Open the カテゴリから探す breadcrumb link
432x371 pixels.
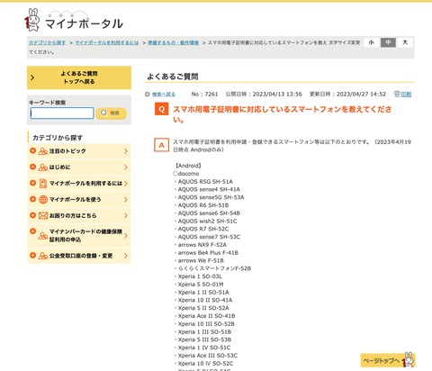[x=47, y=42]
